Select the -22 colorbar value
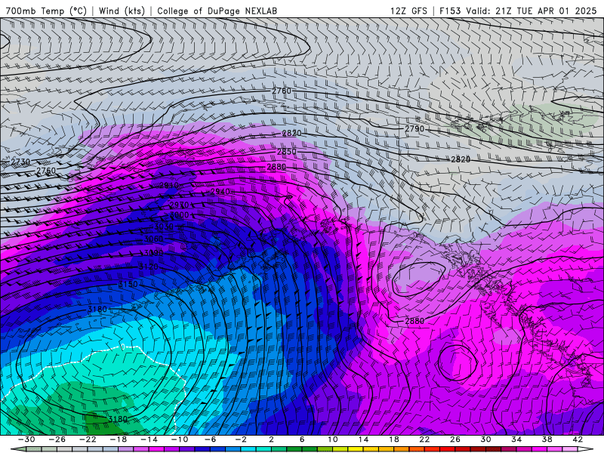Image resolution: width=604 pixels, height=453 pixels. [88, 439]
